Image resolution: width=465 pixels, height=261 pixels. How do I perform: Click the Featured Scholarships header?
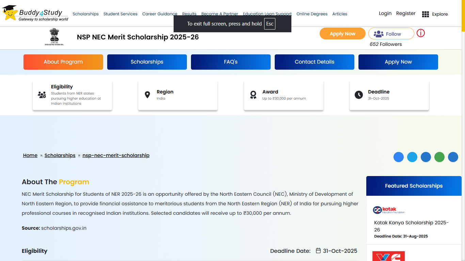pyautogui.click(x=414, y=186)
